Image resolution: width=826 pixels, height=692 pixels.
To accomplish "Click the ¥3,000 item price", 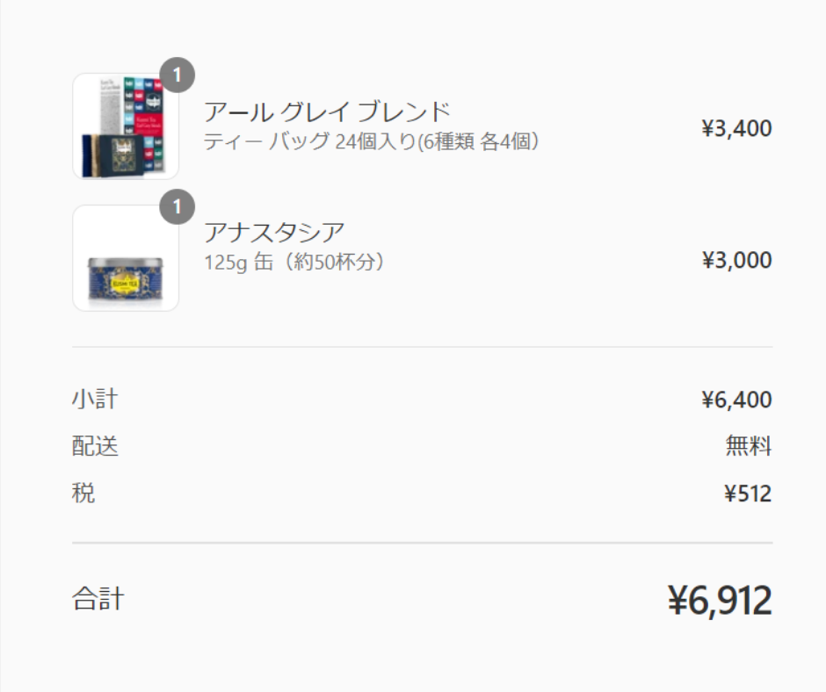I will (736, 260).
